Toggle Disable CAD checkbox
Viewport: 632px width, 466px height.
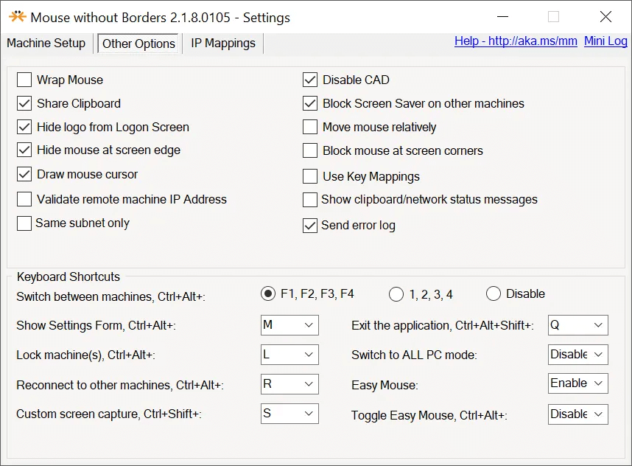tap(310, 80)
